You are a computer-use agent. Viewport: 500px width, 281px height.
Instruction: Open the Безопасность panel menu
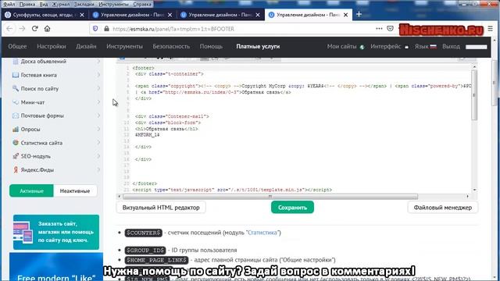[171, 47]
